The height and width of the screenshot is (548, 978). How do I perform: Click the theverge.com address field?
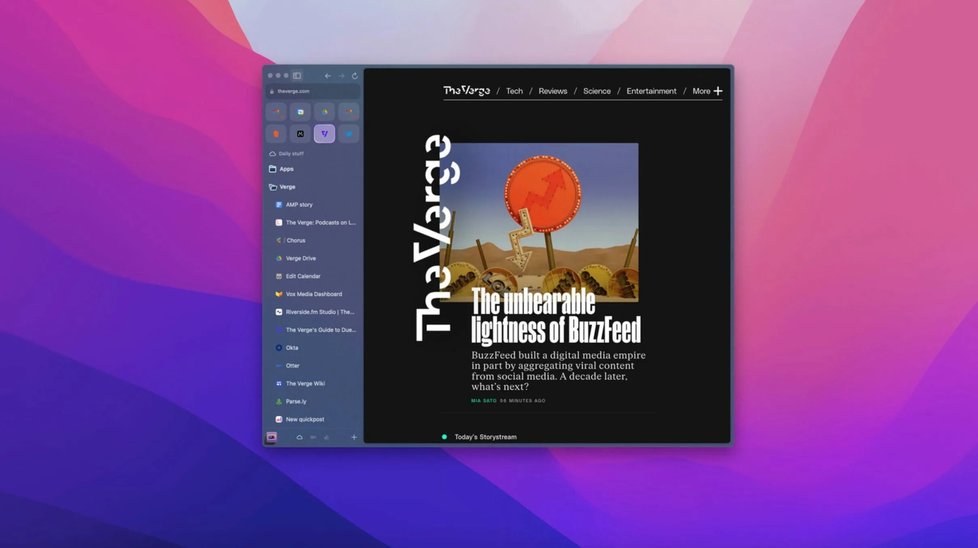coord(313,91)
